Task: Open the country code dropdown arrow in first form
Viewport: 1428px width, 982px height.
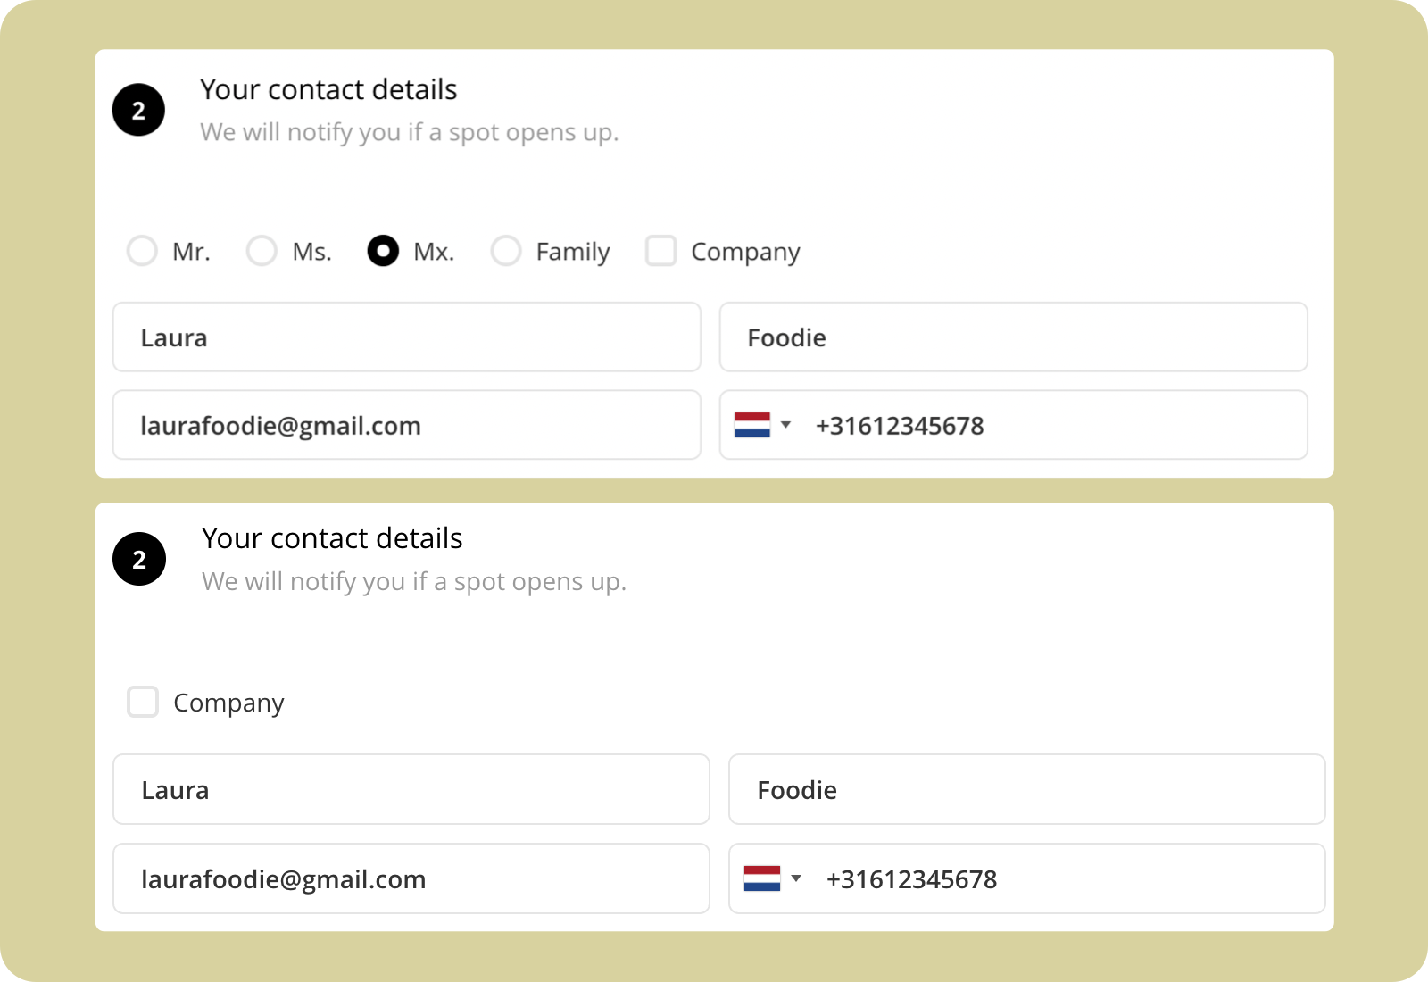Action: (x=786, y=425)
